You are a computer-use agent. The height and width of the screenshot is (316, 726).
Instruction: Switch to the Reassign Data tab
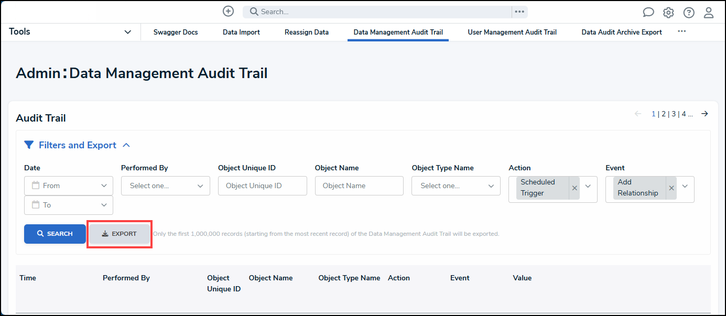click(x=307, y=32)
